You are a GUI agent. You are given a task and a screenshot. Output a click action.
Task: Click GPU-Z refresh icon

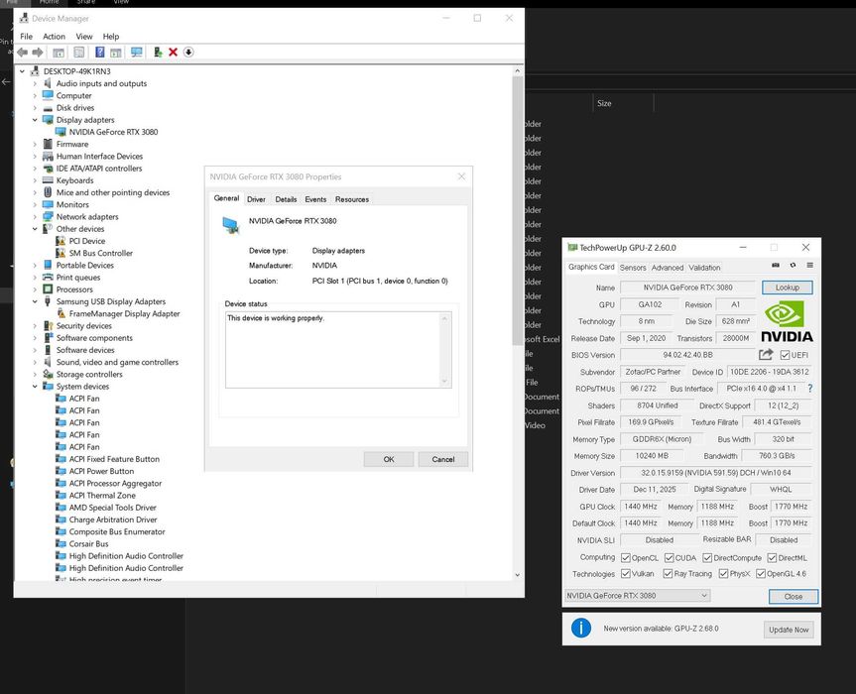(793, 265)
